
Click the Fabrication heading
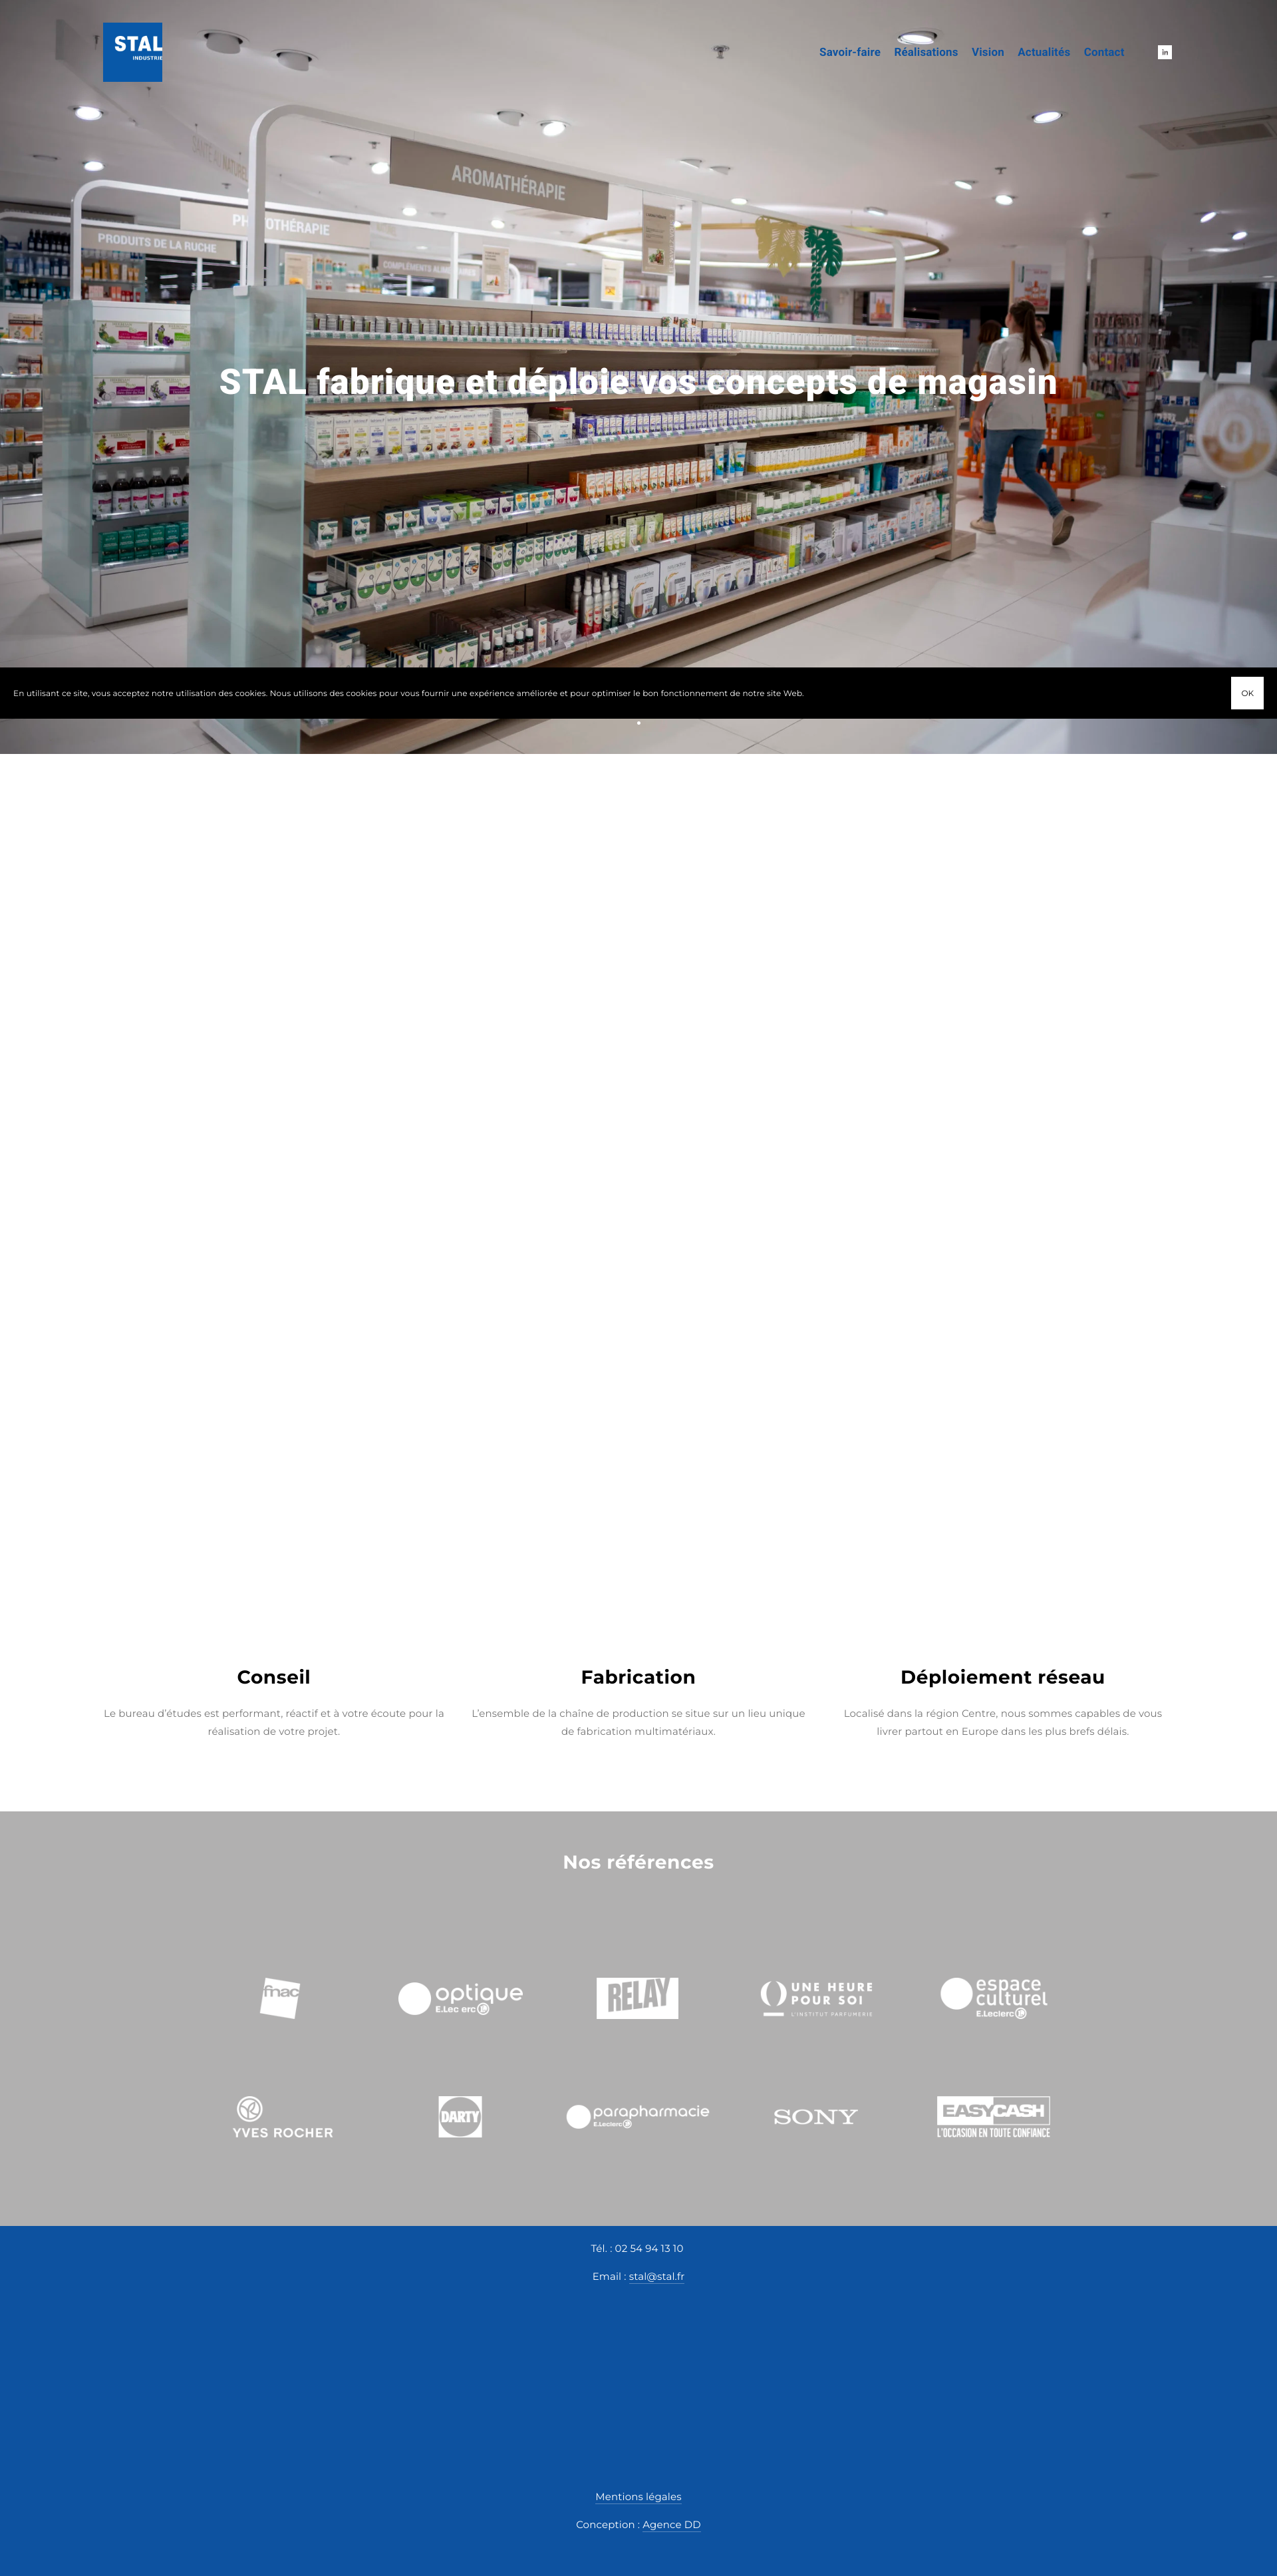pyautogui.click(x=637, y=1677)
